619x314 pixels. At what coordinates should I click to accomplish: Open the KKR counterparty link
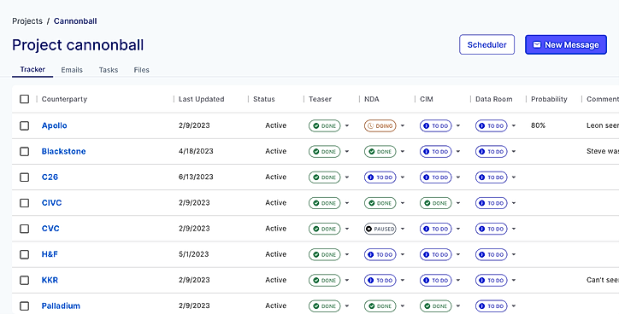pos(50,280)
